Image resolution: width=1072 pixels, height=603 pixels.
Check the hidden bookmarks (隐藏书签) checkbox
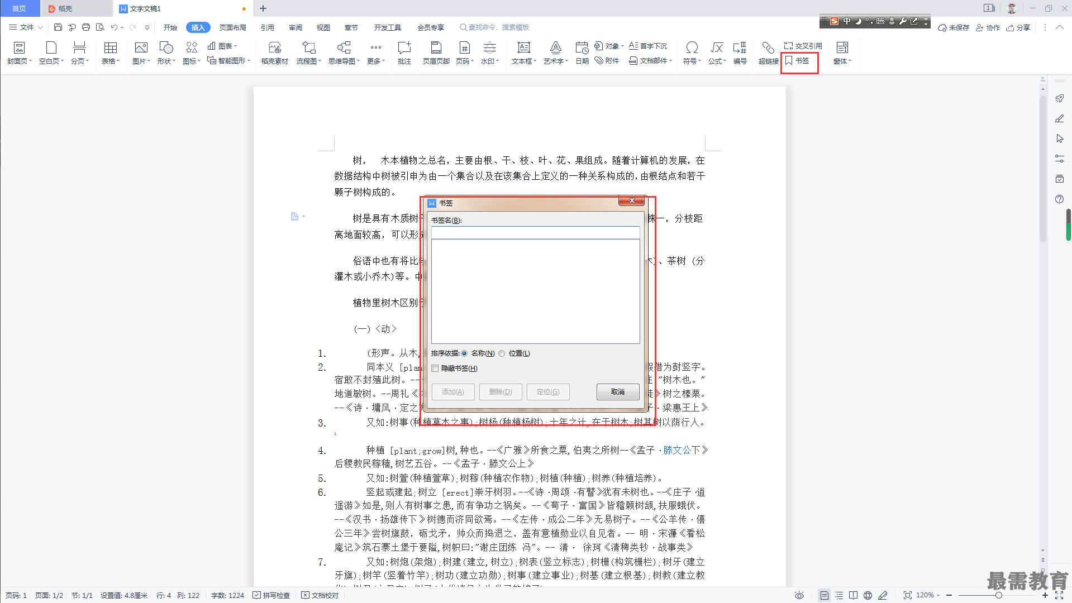tap(435, 368)
